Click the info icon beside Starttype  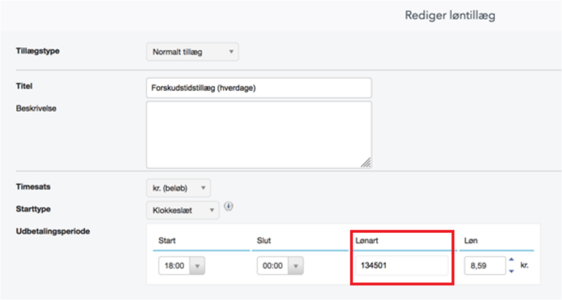(x=228, y=206)
